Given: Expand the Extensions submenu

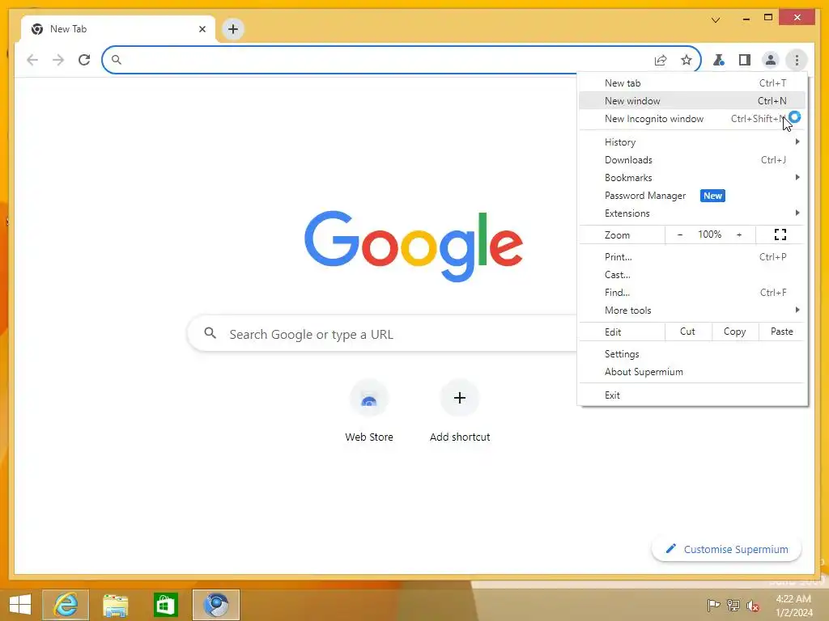Looking at the screenshot, I should pyautogui.click(x=692, y=213).
